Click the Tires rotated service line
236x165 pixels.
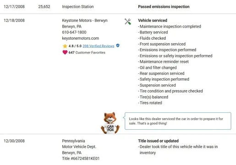150,103
